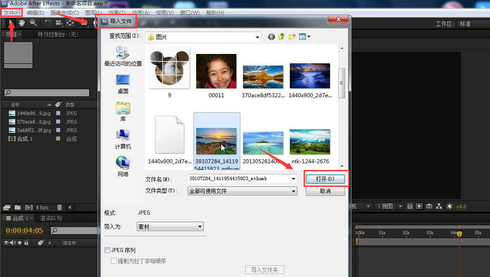Toggle the solo dot column switch
The image size is (490, 277).
coord(20,243)
